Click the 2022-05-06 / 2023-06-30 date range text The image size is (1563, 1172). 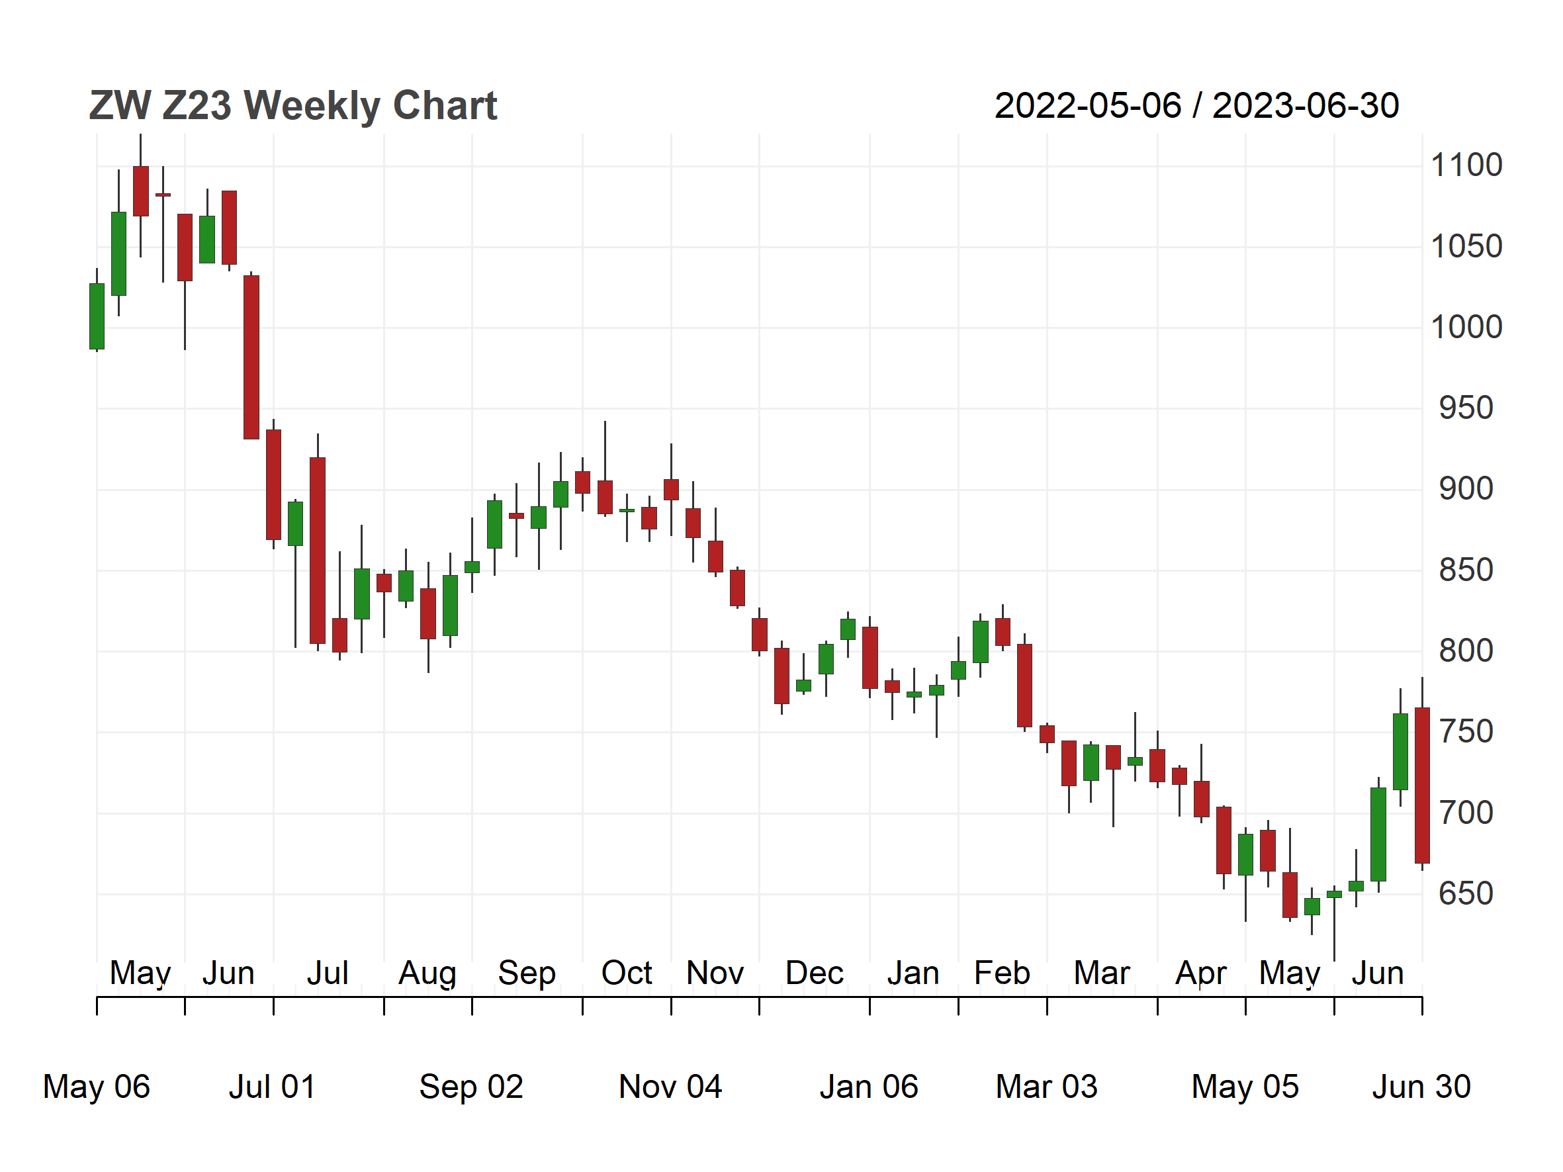[x=1196, y=106]
